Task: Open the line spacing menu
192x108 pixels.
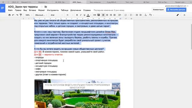Action: (120, 15)
